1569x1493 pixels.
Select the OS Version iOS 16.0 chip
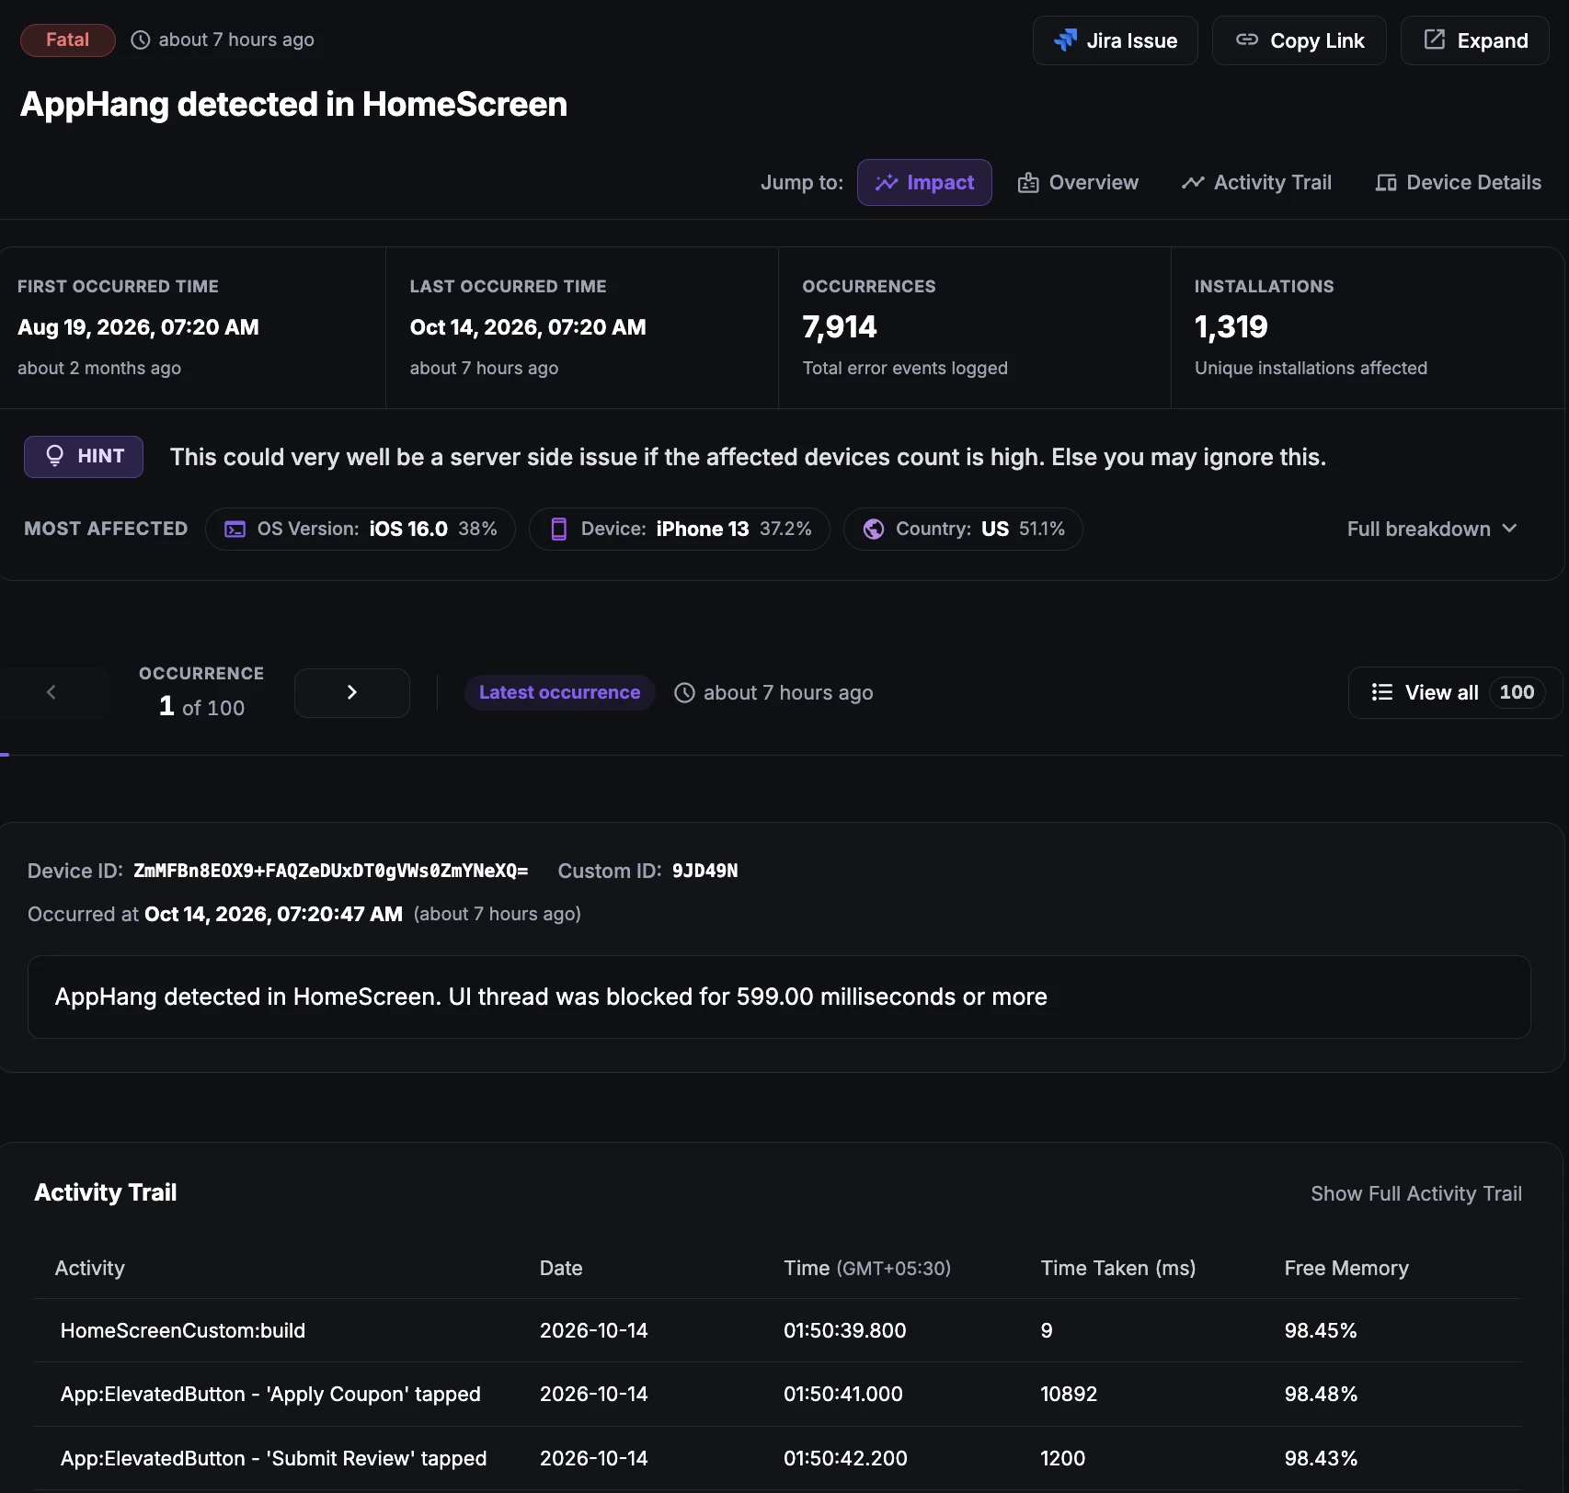pyautogui.click(x=361, y=529)
